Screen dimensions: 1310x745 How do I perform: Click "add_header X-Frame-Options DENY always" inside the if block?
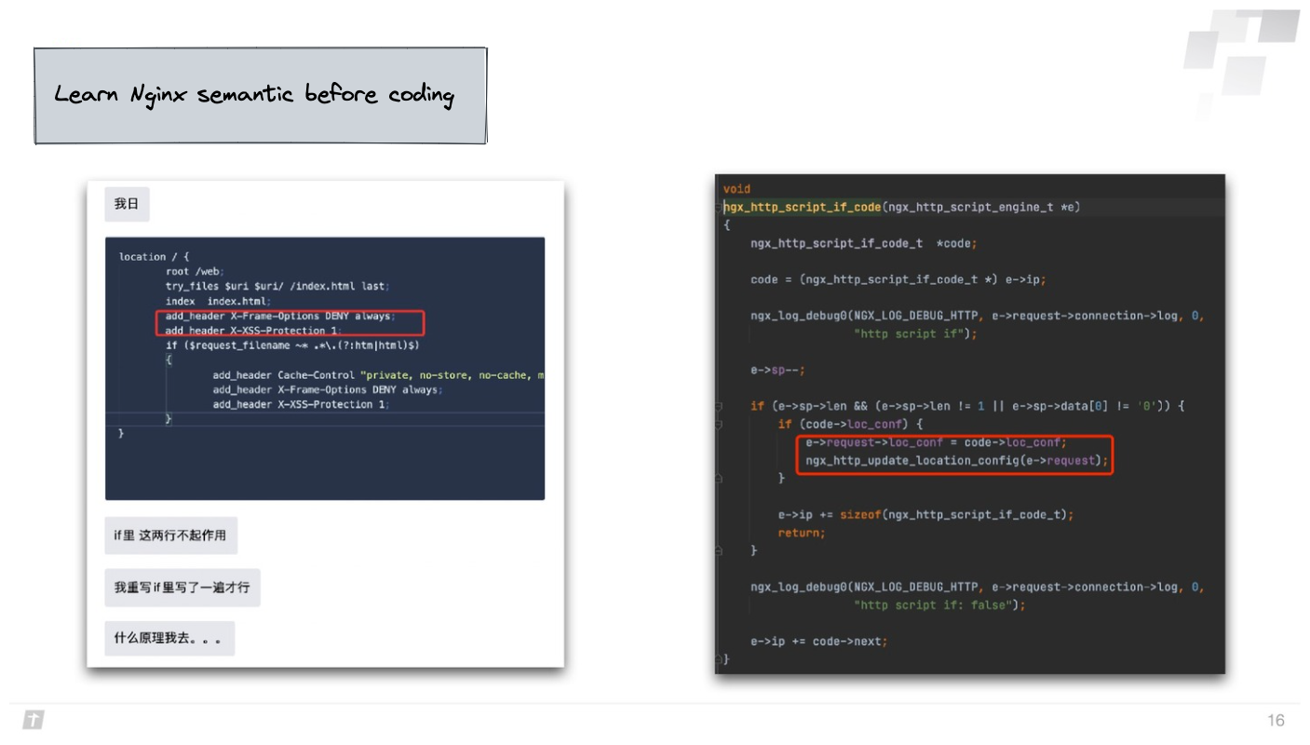(328, 389)
